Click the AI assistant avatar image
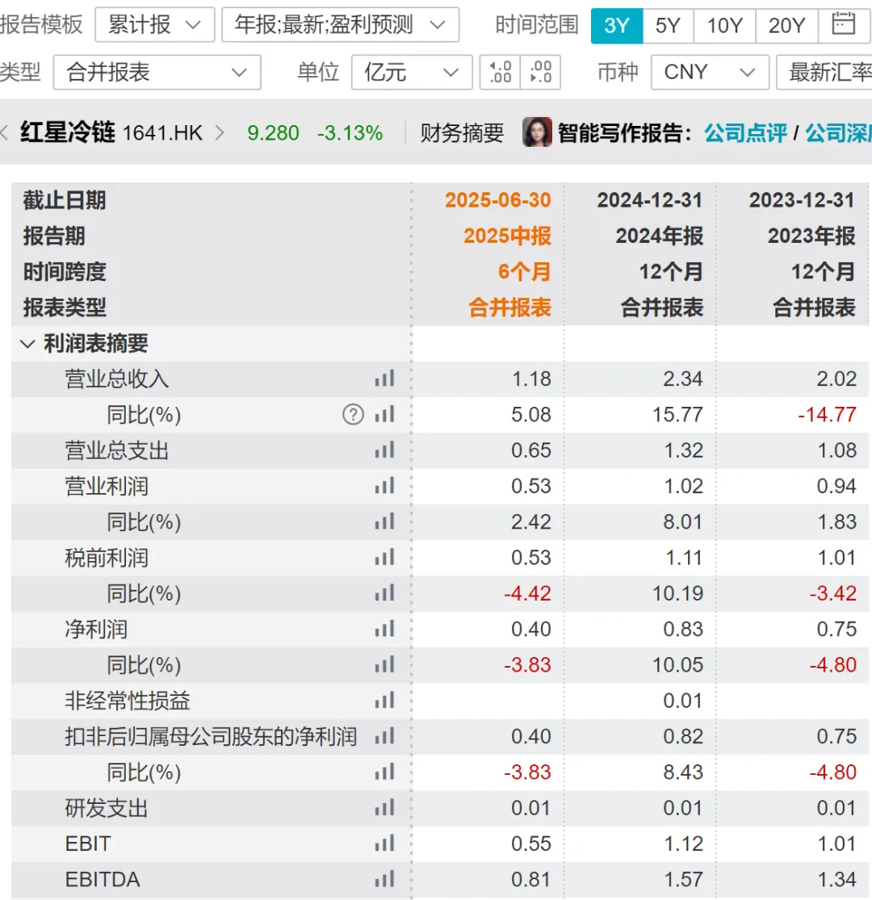Screen dimensions: 872x900 click(x=537, y=132)
